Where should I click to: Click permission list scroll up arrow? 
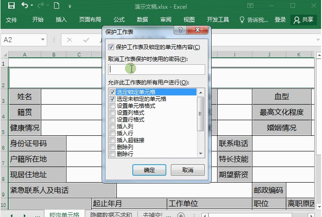[x=201, y=93]
